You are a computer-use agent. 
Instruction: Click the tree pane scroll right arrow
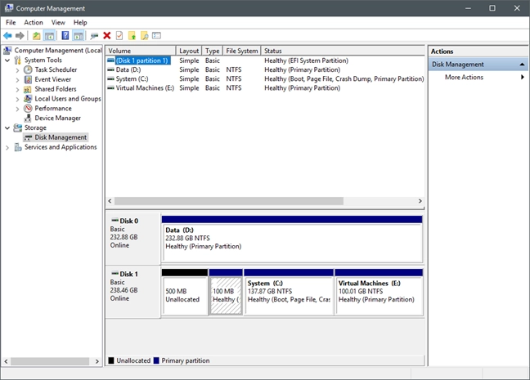click(x=97, y=361)
